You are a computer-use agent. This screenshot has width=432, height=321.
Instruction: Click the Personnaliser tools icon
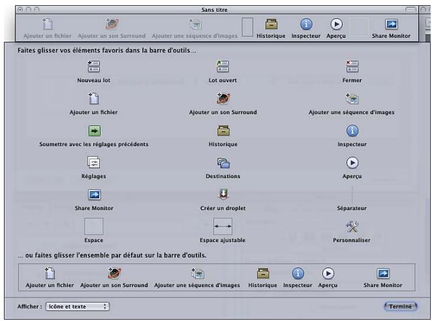(351, 226)
